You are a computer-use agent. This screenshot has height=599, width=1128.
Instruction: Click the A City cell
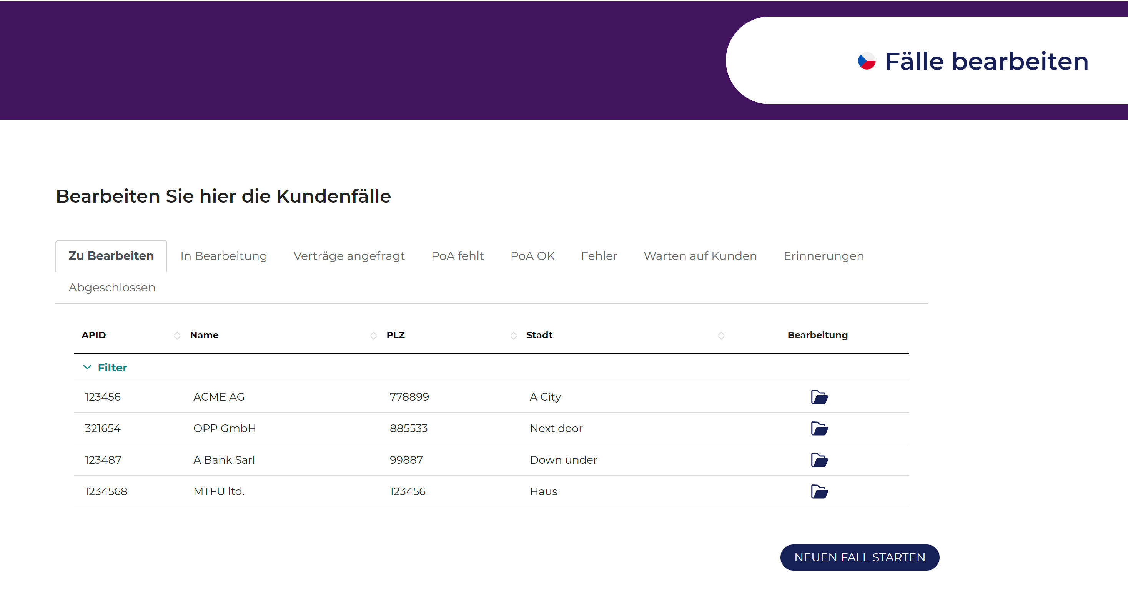point(545,397)
